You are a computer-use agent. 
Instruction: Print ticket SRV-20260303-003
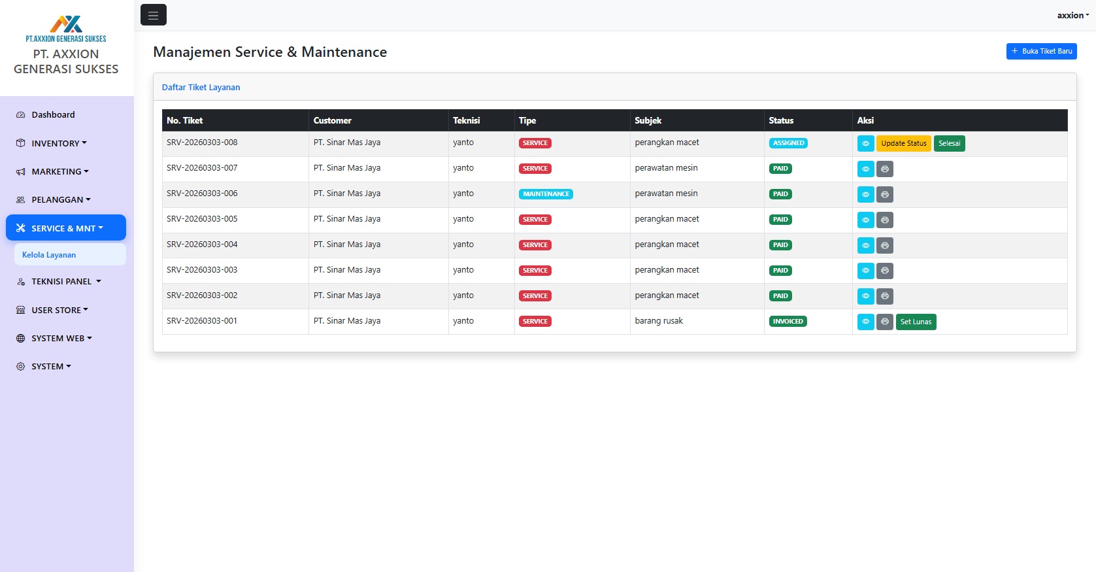click(x=885, y=271)
